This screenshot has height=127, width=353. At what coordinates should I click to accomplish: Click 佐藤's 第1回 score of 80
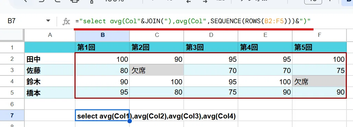(102, 70)
